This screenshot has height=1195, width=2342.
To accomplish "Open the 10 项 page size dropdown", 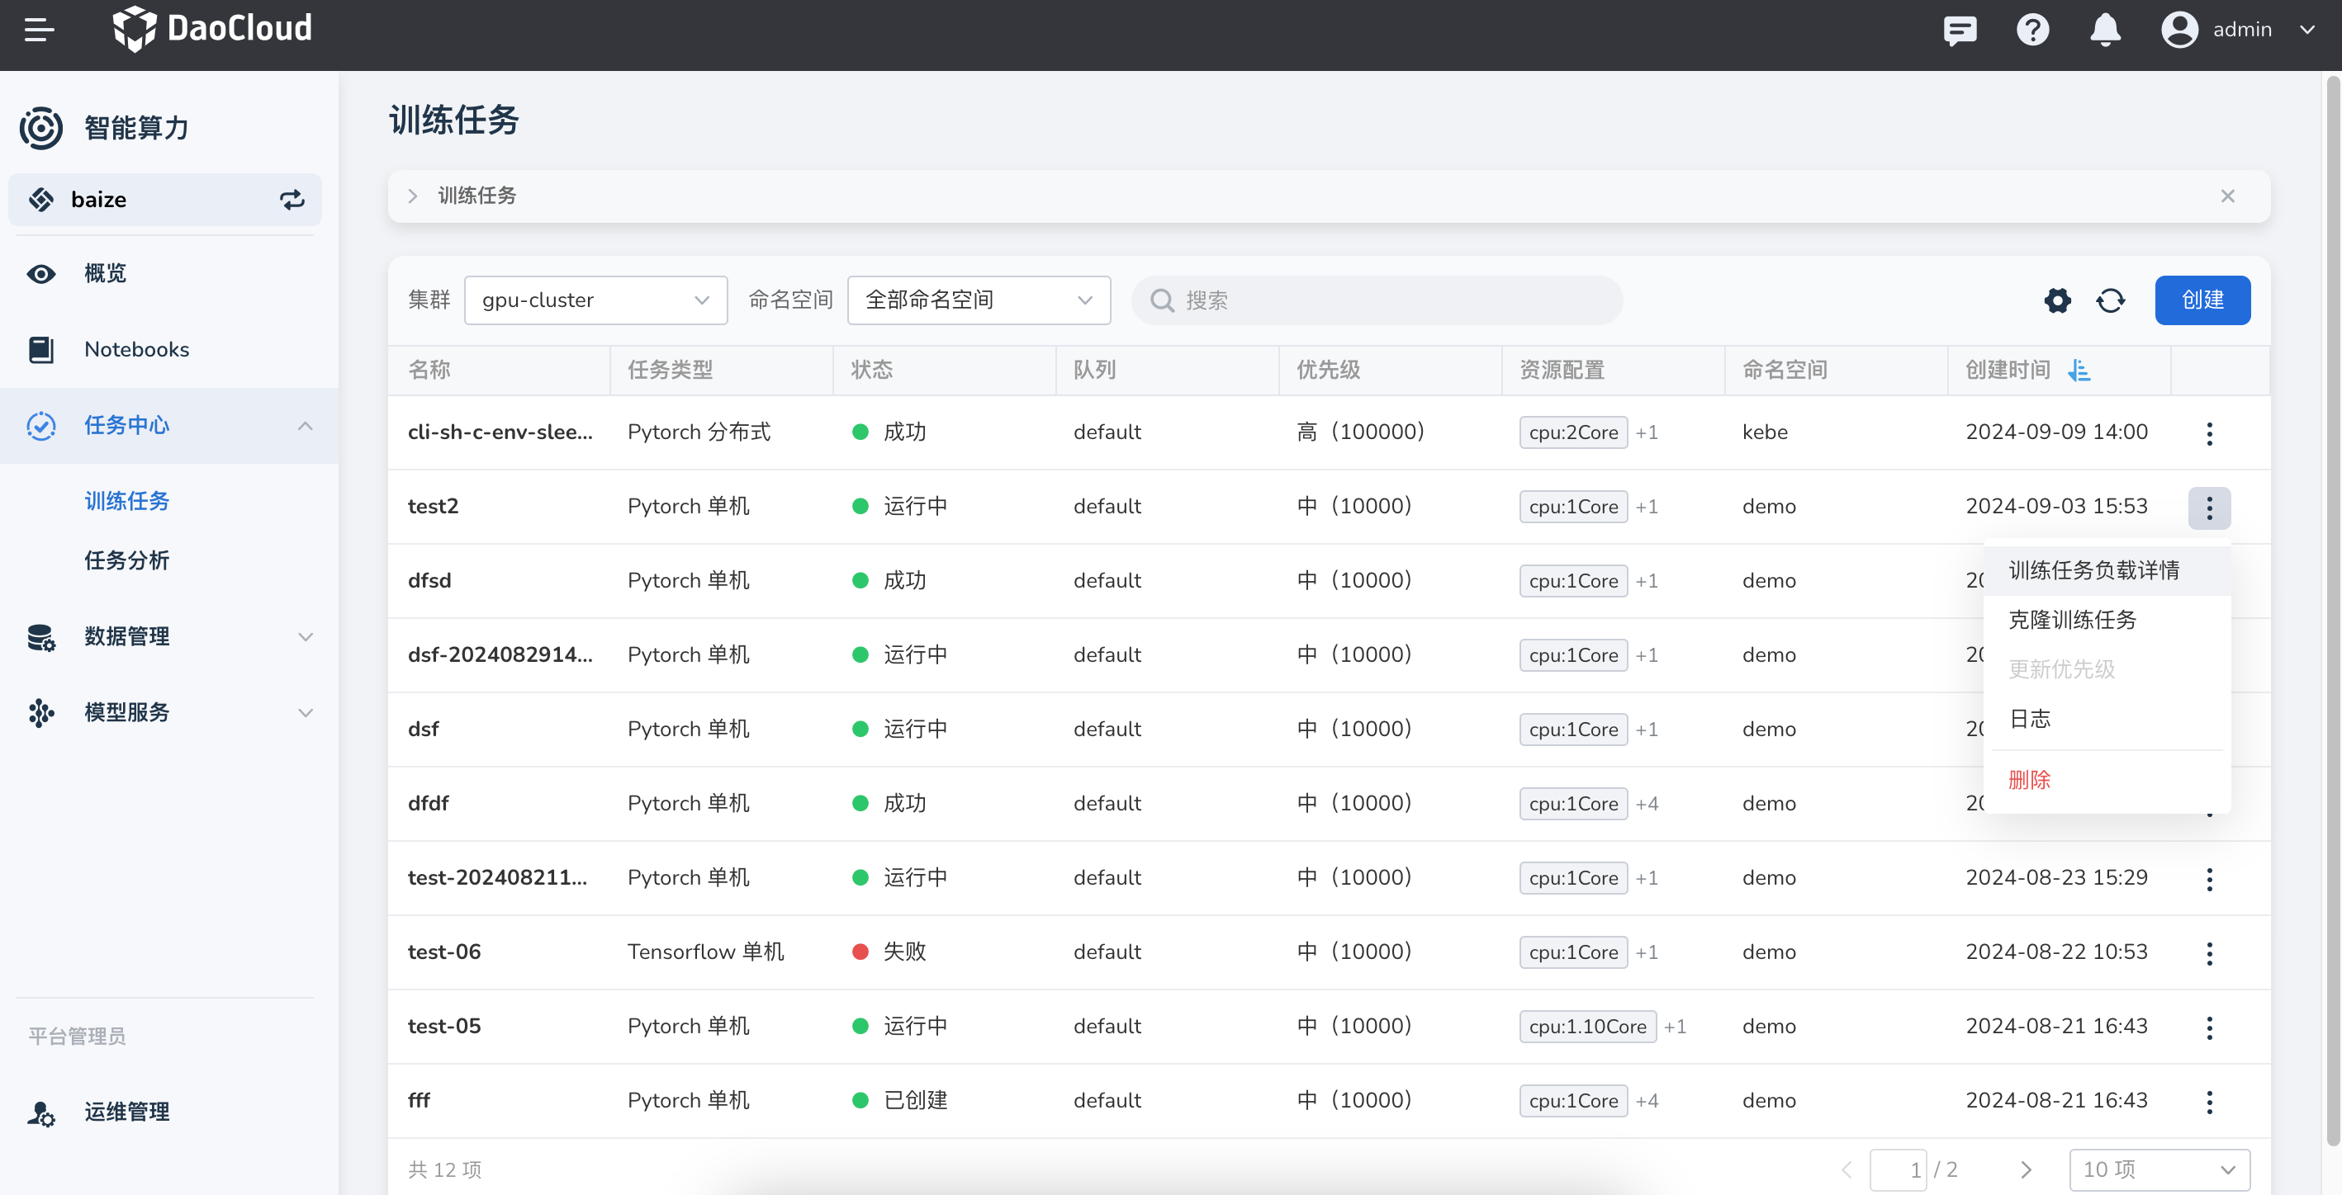I will pos(2159,1169).
